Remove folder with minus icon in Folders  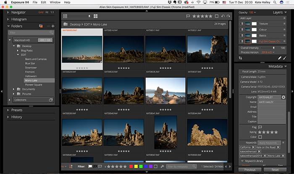point(48,26)
